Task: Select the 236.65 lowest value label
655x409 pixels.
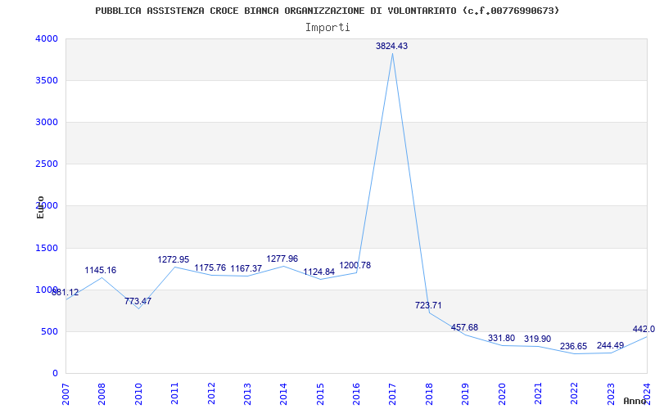Action: [574, 346]
